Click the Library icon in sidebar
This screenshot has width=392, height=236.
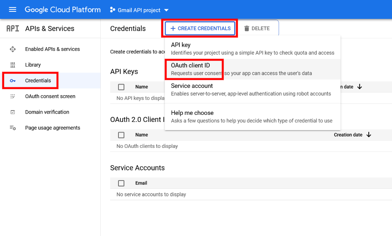click(13, 65)
